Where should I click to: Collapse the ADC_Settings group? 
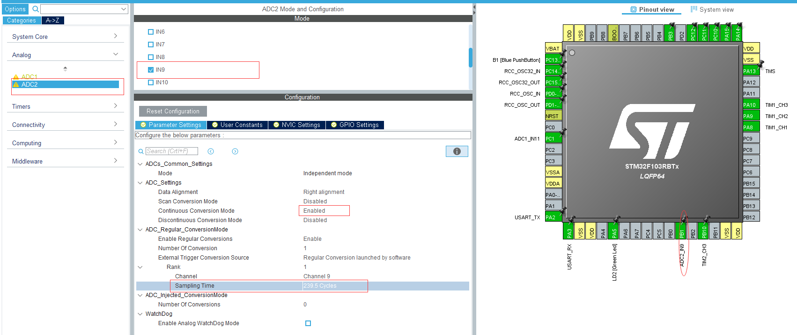(x=140, y=183)
